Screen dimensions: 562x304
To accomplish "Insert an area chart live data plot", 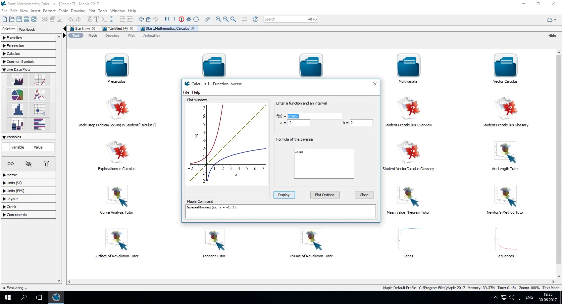I will (17, 80).
